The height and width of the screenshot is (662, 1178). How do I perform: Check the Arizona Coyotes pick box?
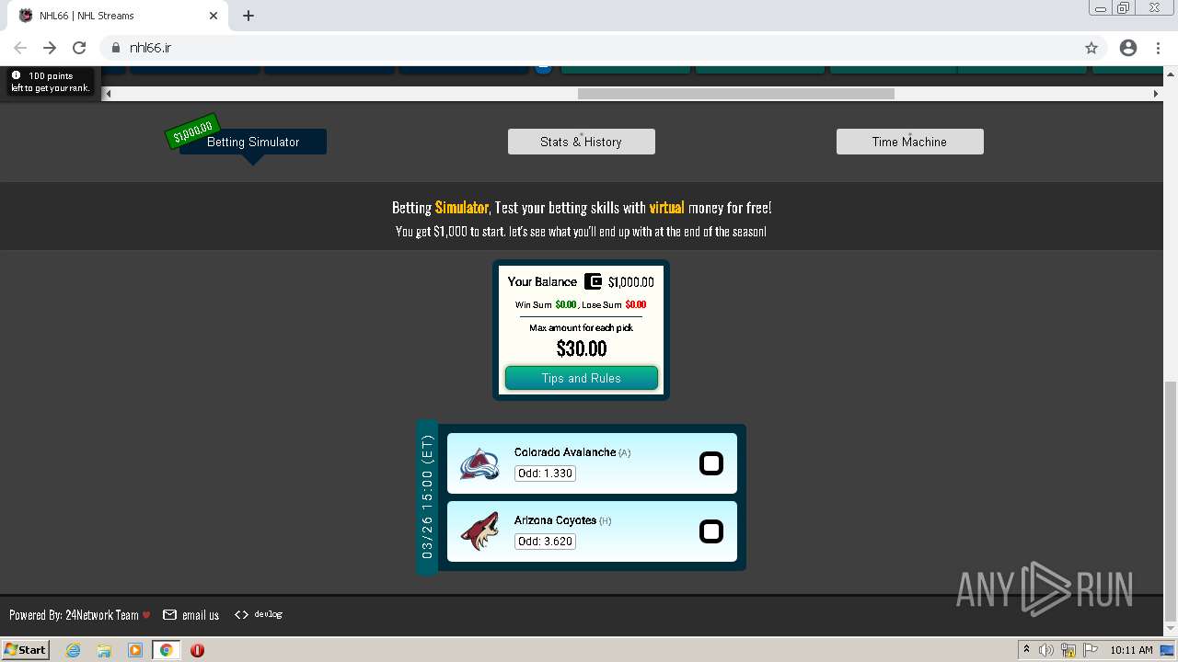[x=711, y=531]
